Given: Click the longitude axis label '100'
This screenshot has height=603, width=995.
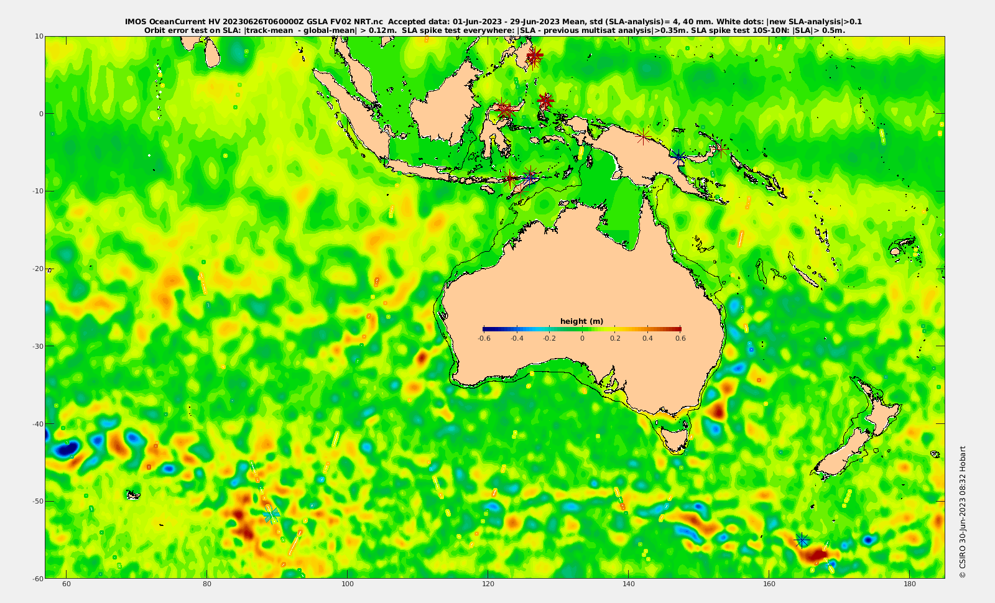Looking at the screenshot, I should point(348,584).
